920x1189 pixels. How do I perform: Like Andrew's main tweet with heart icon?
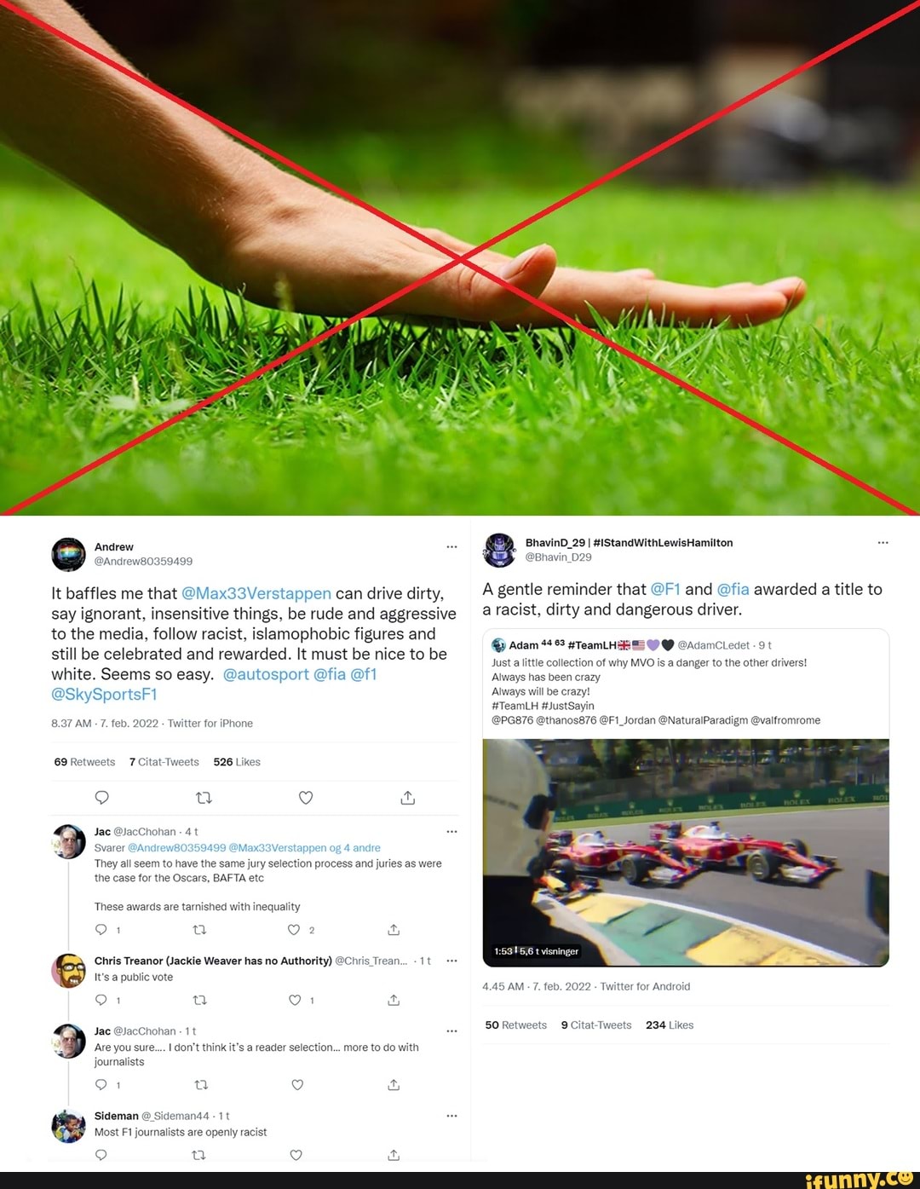306,798
